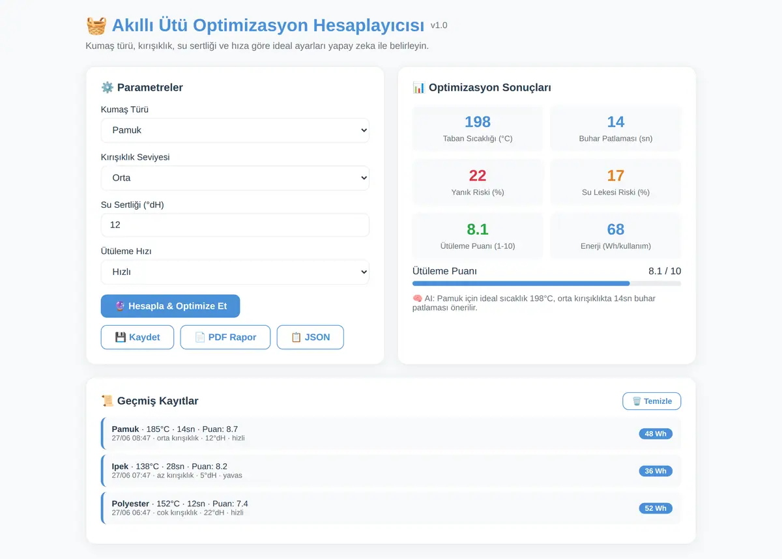Click the basket icon in the title
This screenshot has height=559, width=782.
coord(96,25)
